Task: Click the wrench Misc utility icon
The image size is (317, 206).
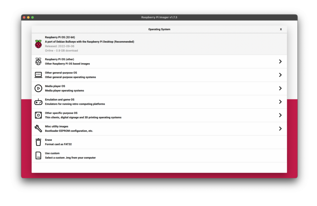Action: point(38,129)
